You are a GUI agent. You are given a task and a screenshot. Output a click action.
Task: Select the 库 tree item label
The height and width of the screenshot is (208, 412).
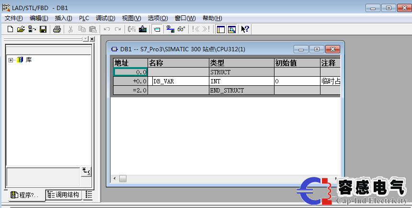(x=29, y=60)
